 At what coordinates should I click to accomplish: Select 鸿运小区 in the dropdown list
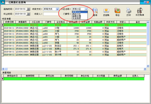[x=80, y=14]
